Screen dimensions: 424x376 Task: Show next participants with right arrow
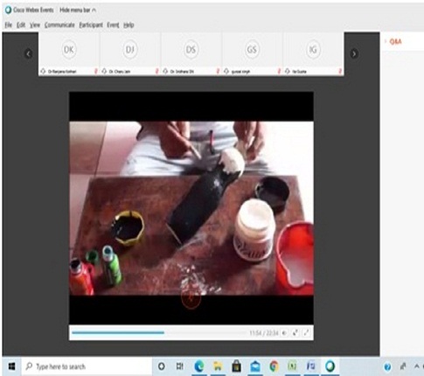[x=354, y=54]
